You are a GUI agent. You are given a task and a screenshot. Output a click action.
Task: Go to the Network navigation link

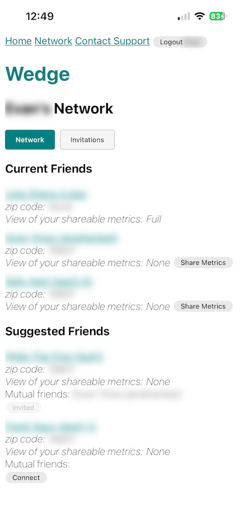pyautogui.click(x=53, y=41)
